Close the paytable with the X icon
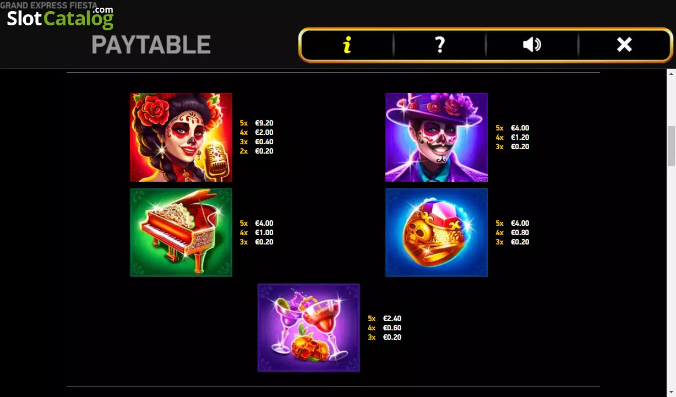Viewport: 676px width, 397px height. (x=624, y=45)
